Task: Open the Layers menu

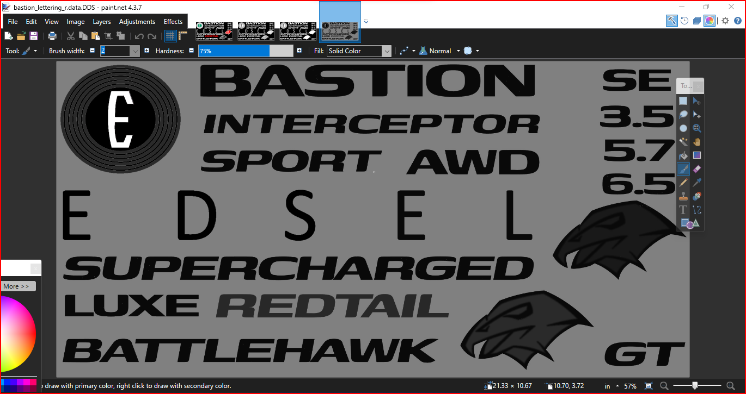Action: point(102,22)
